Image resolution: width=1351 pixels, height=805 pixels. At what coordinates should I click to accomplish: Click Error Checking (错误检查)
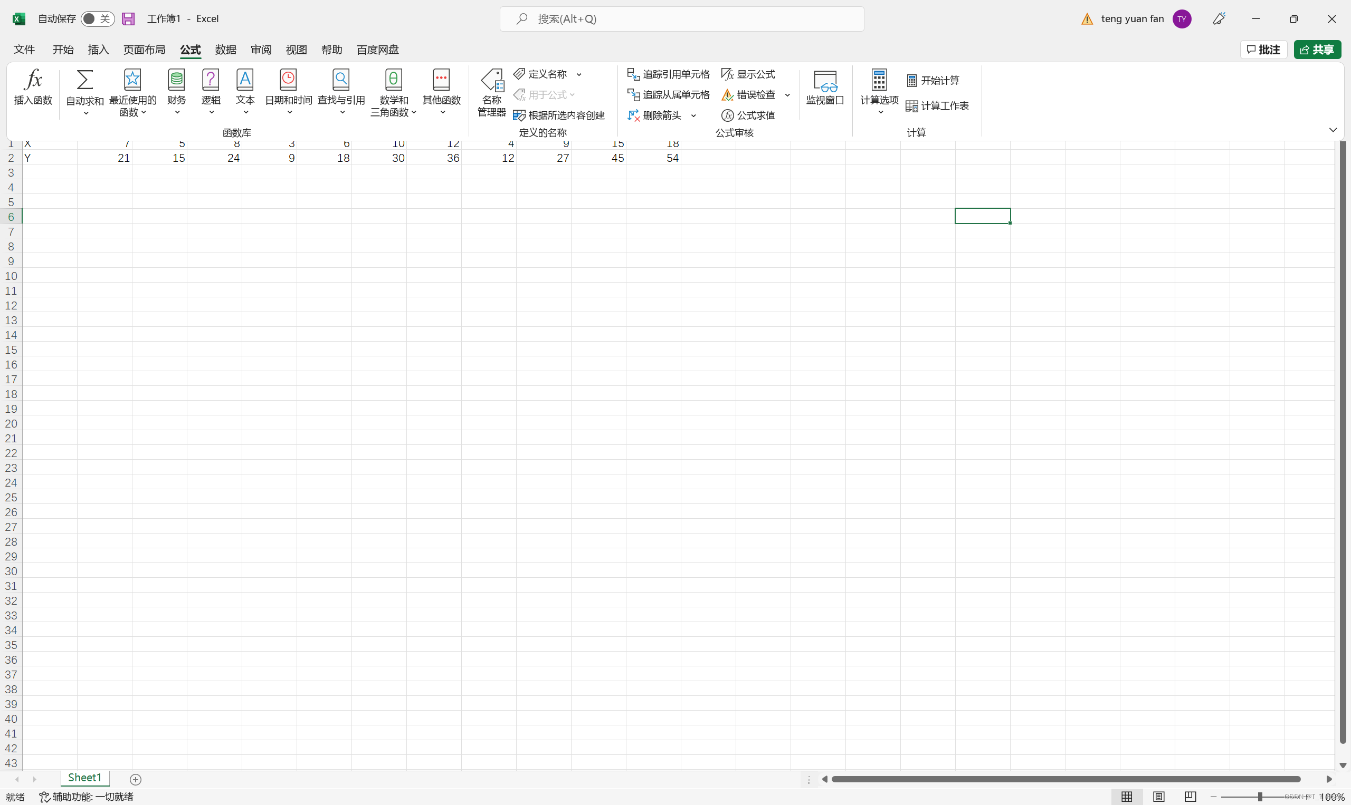coord(748,94)
